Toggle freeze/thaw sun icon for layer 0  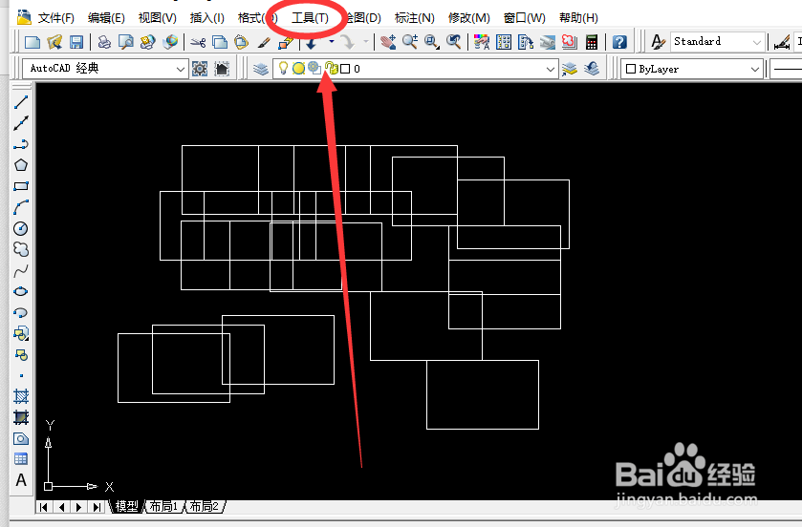298,68
